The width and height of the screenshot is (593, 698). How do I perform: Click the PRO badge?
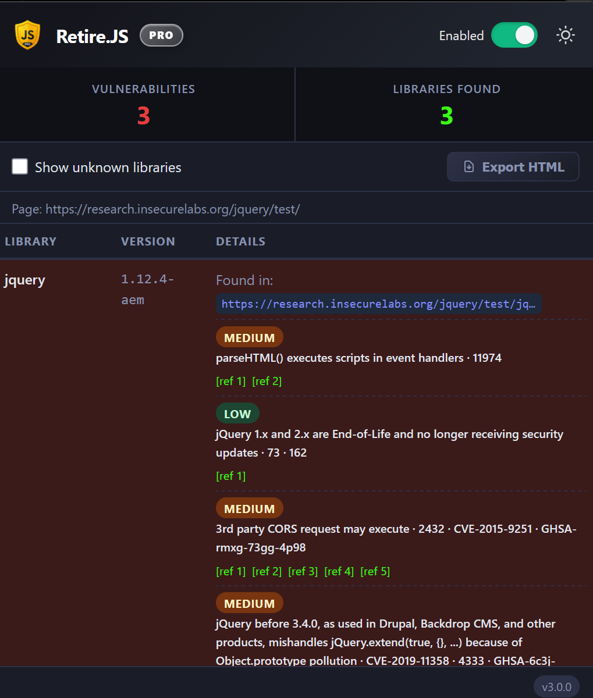click(x=161, y=35)
